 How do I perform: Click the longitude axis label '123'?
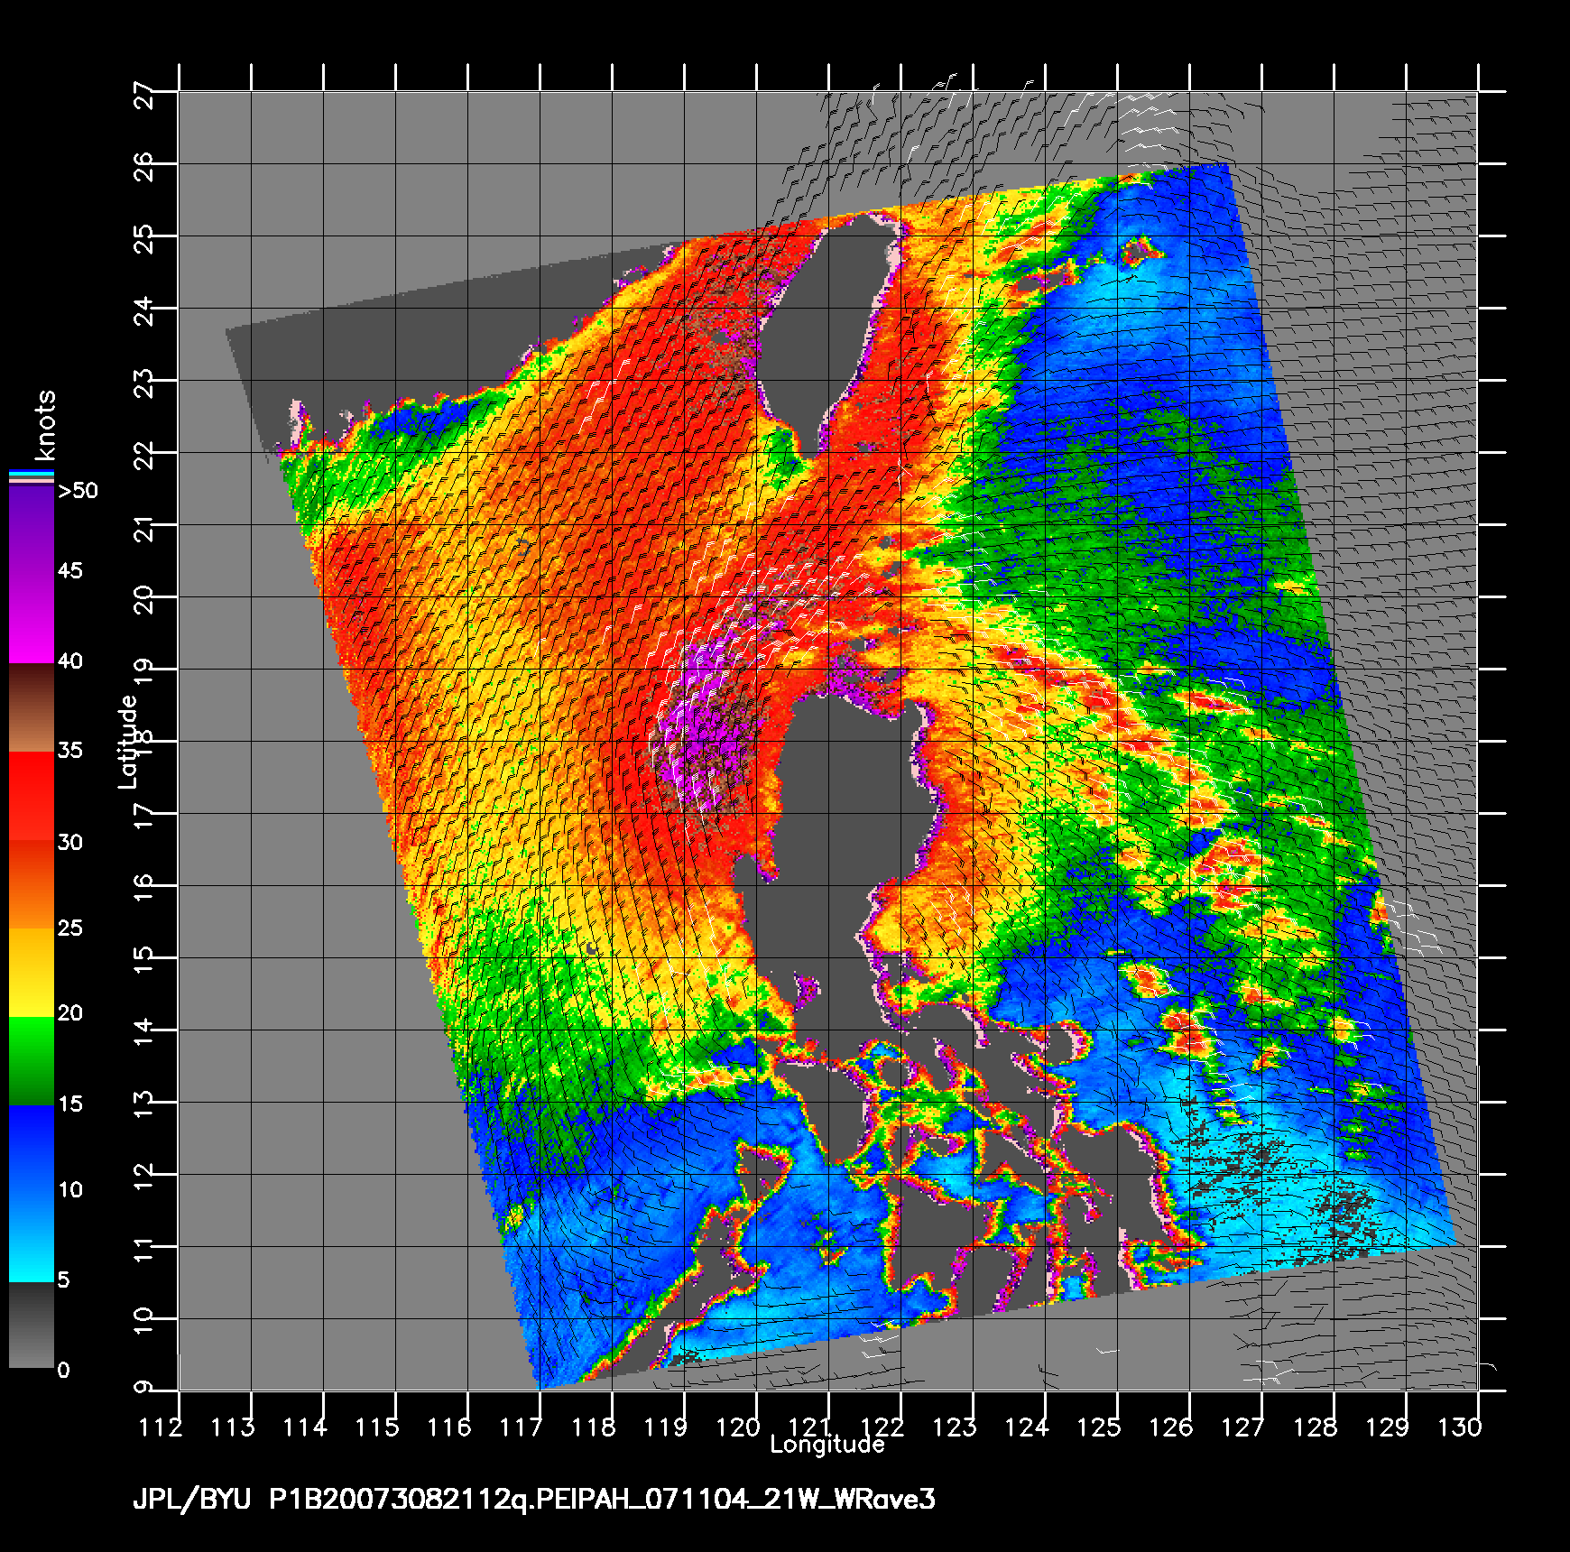[x=956, y=1427]
